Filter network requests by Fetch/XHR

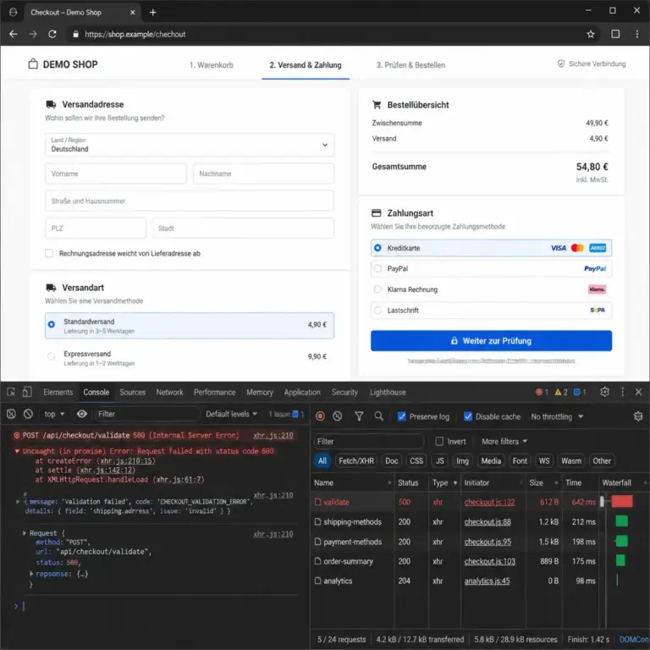[x=356, y=461]
